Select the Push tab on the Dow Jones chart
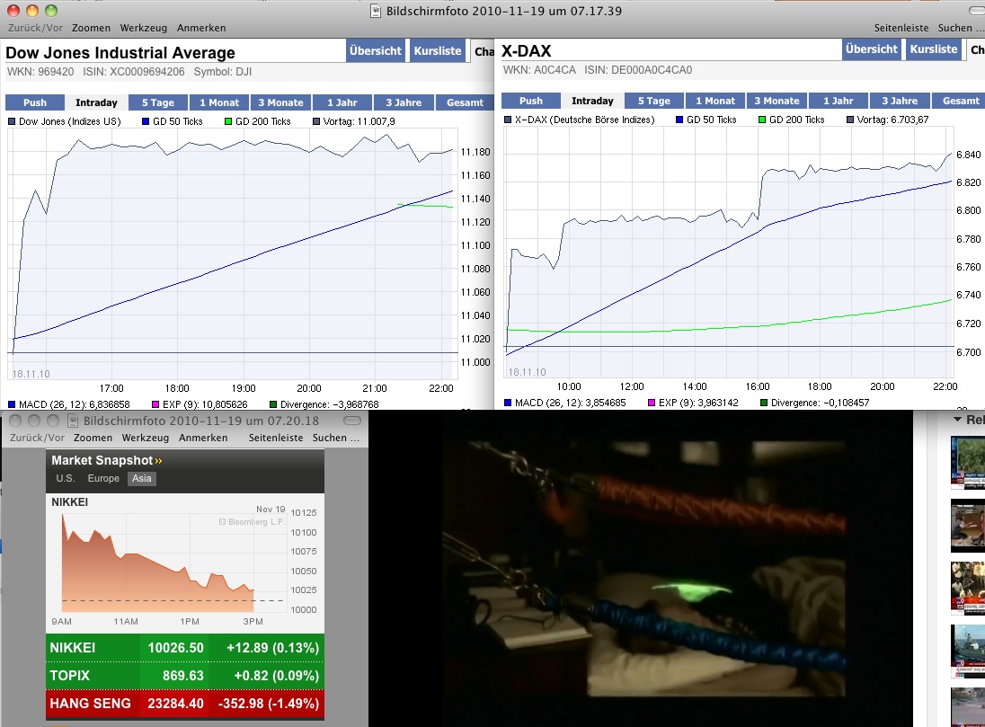 pyautogui.click(x=35, y=102)
